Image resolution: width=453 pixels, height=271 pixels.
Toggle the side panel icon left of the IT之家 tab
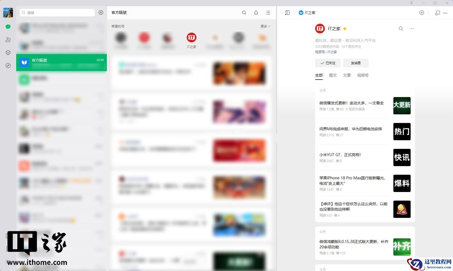287,13
